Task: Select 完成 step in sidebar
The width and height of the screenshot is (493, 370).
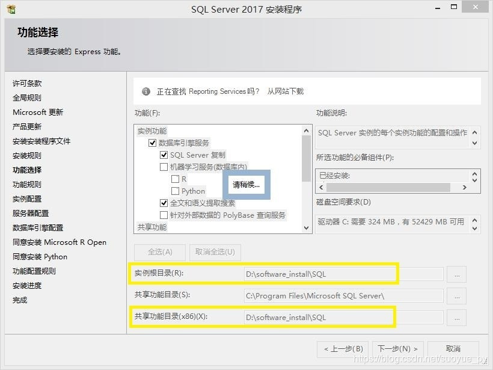Action: pyautogui.click(x=20, y=300)
